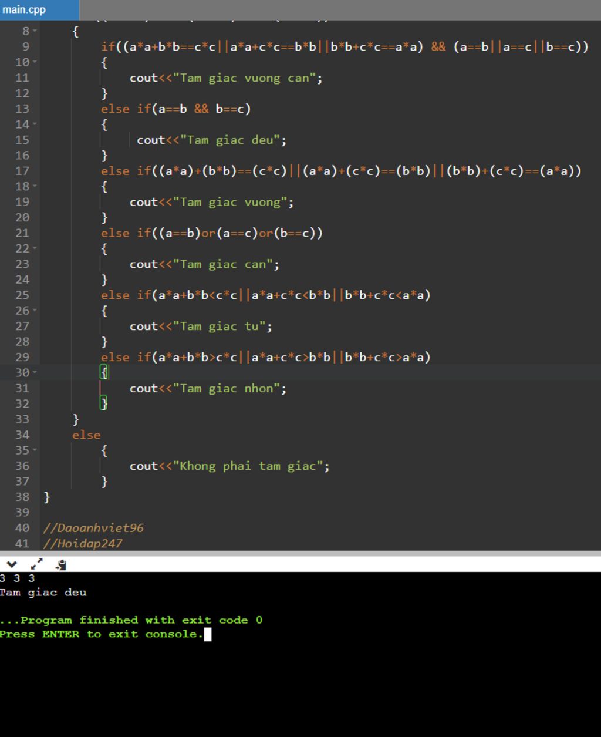Click line number 39 in the gutter
601x737 pixels.
(x=22, y=512)
